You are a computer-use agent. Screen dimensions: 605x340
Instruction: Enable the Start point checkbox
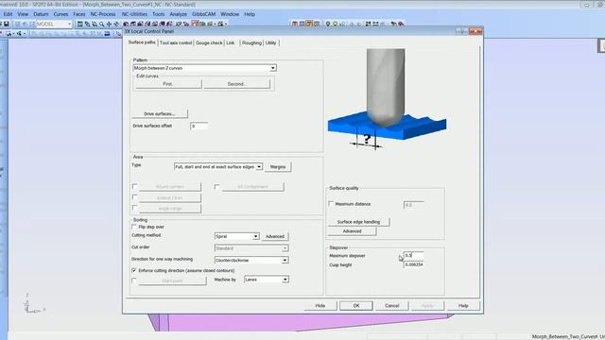[x=134, y=280]
